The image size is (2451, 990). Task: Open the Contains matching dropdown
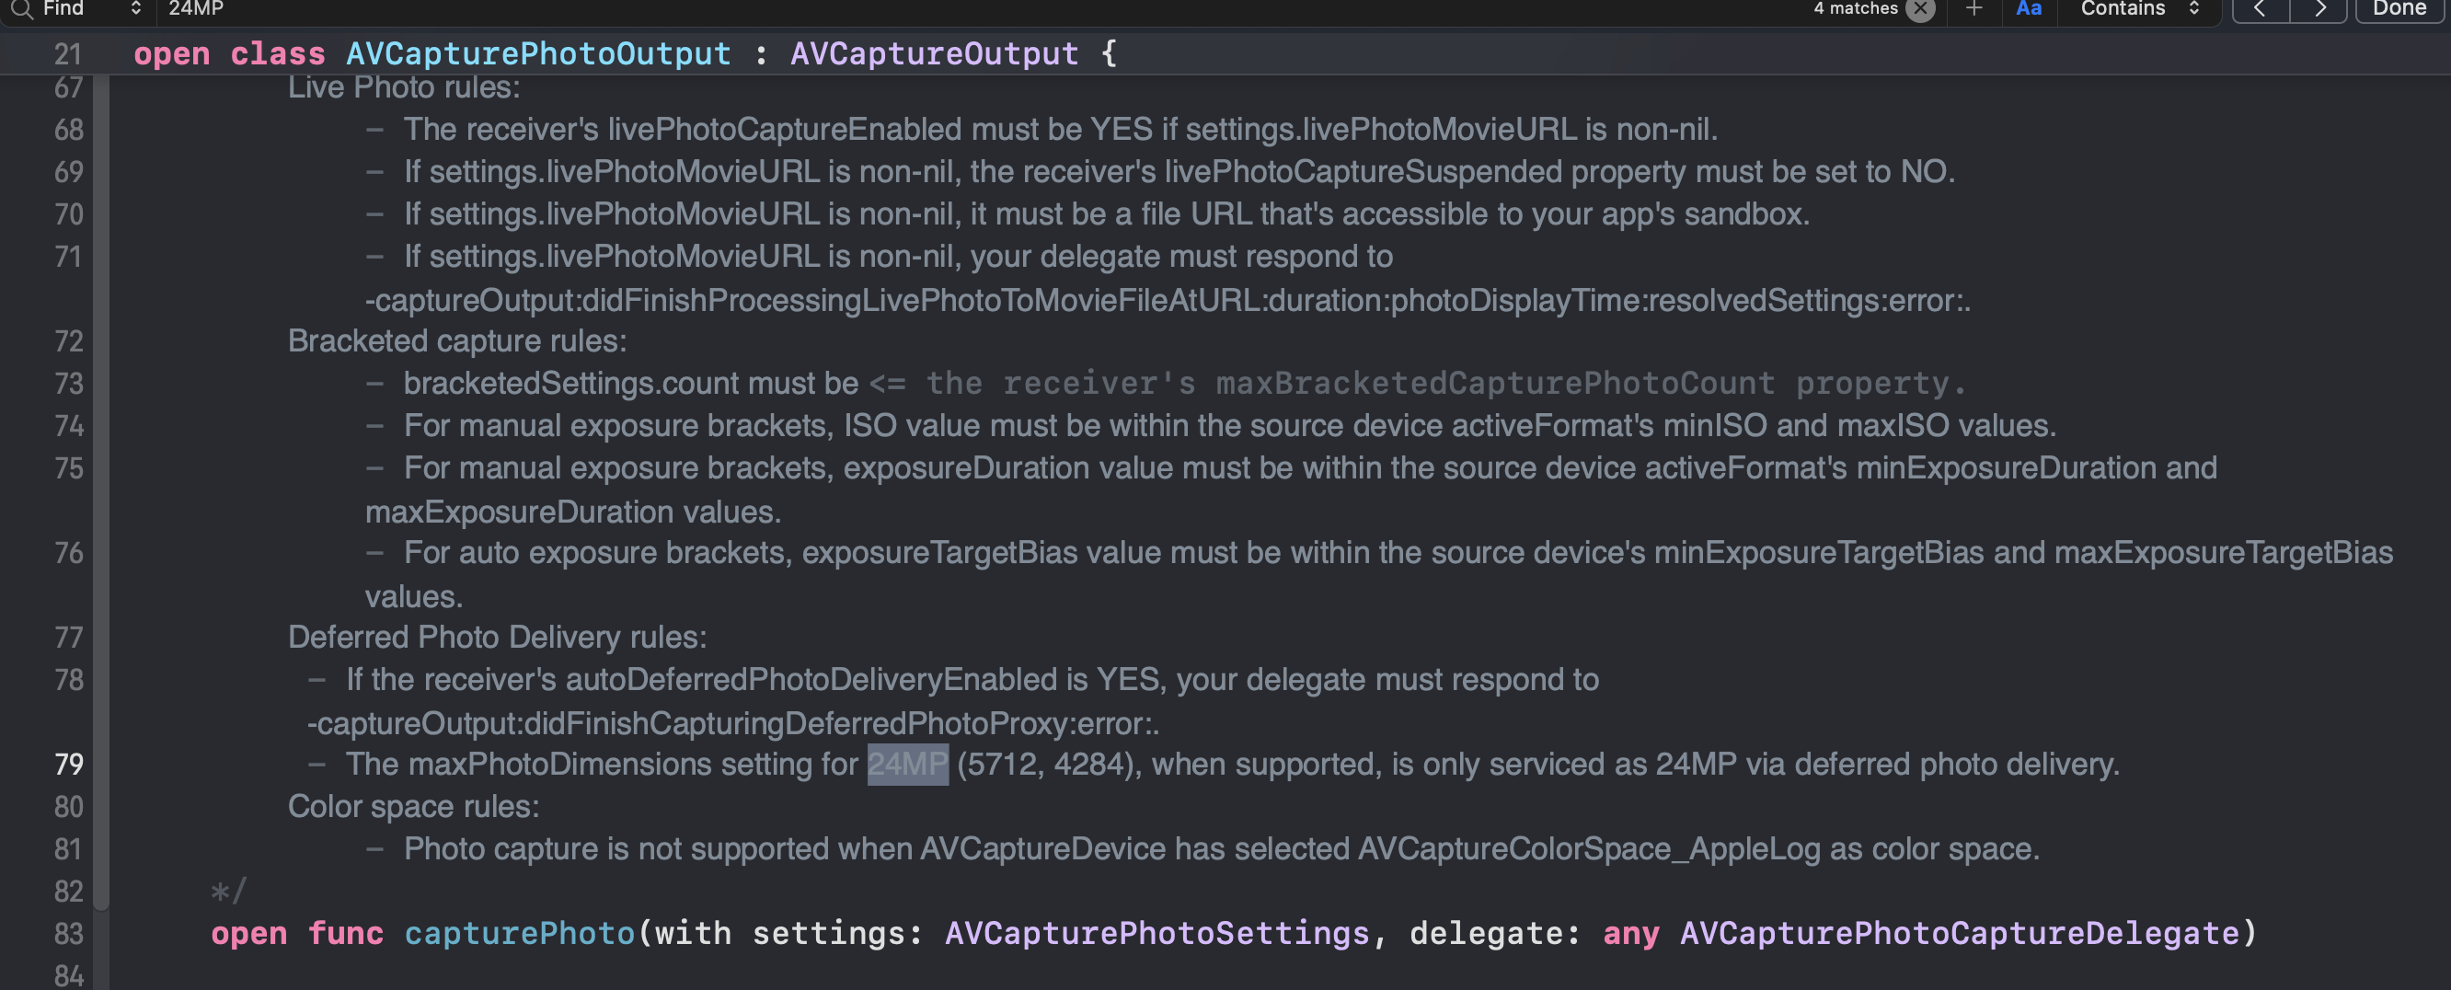coord(2139,9)
